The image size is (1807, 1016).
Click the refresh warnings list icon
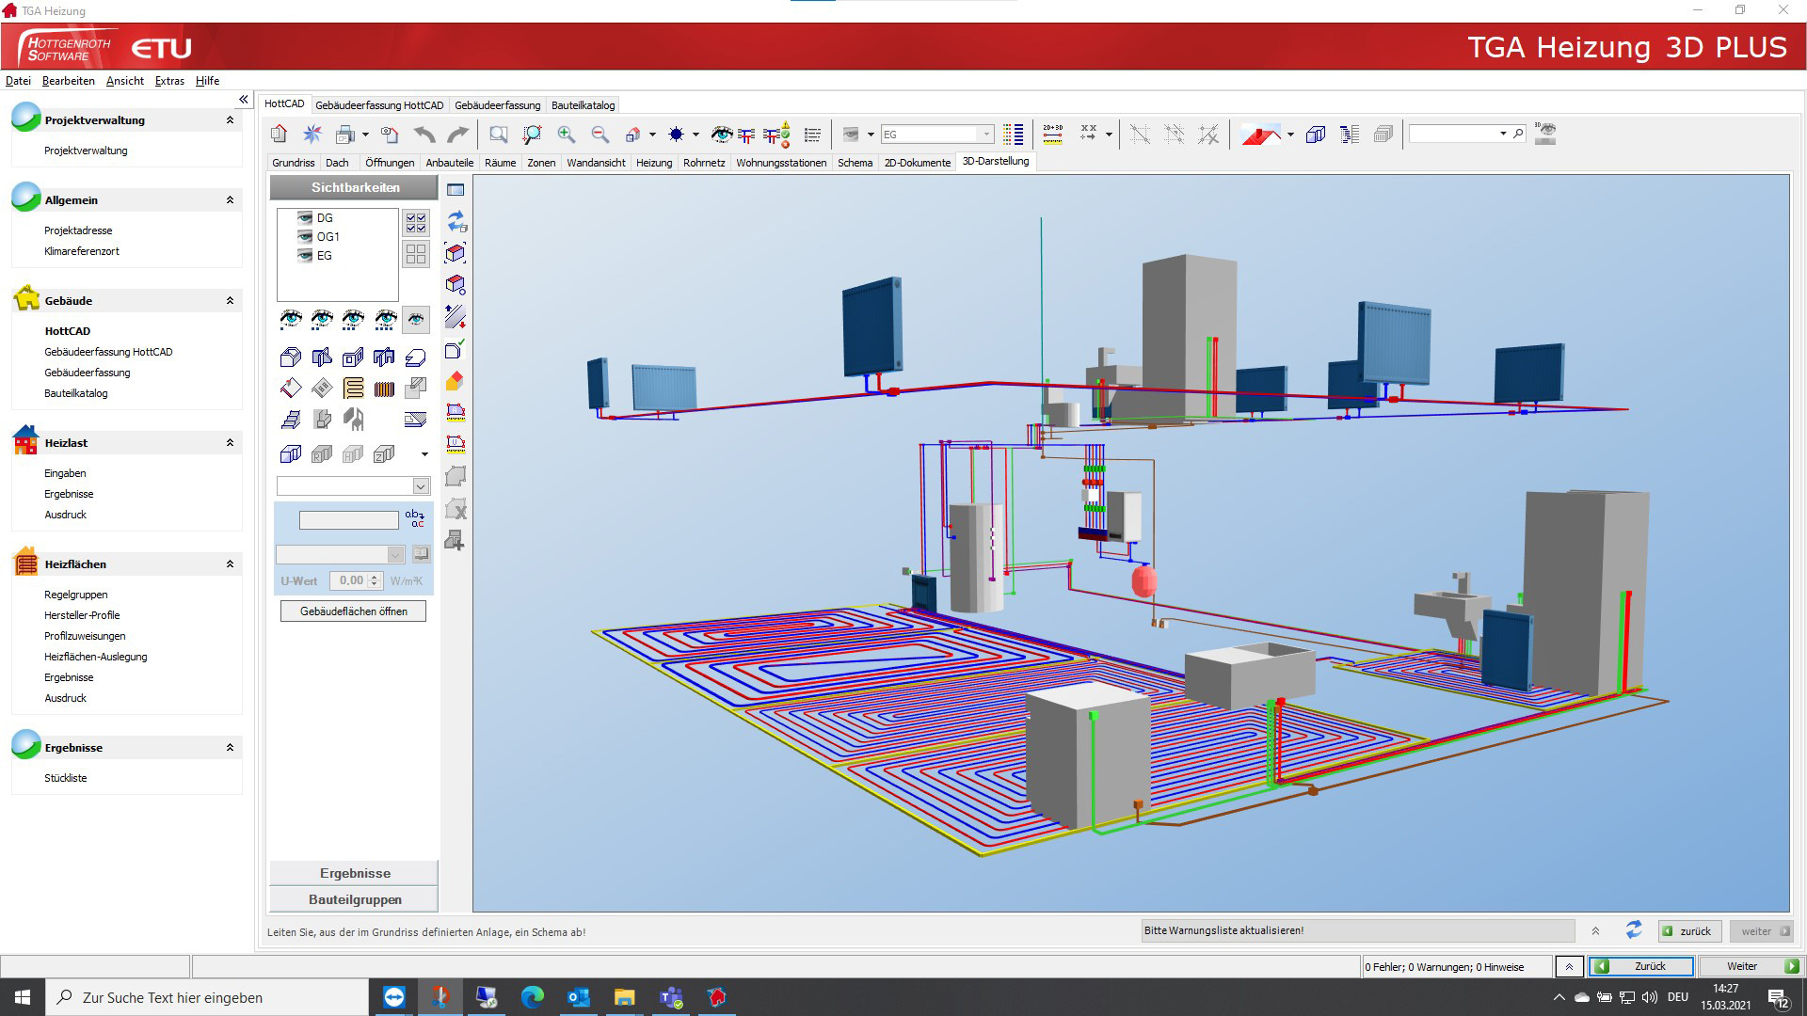1634,930
